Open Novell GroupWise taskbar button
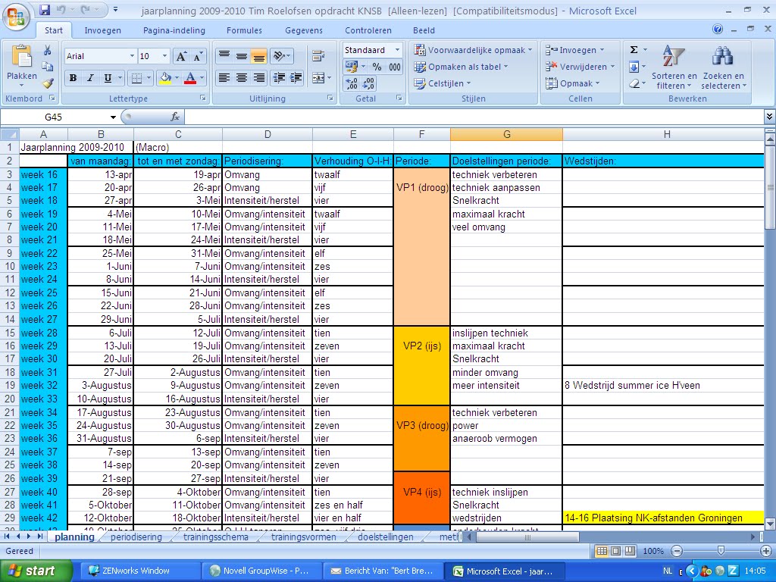 click(261, 571)
